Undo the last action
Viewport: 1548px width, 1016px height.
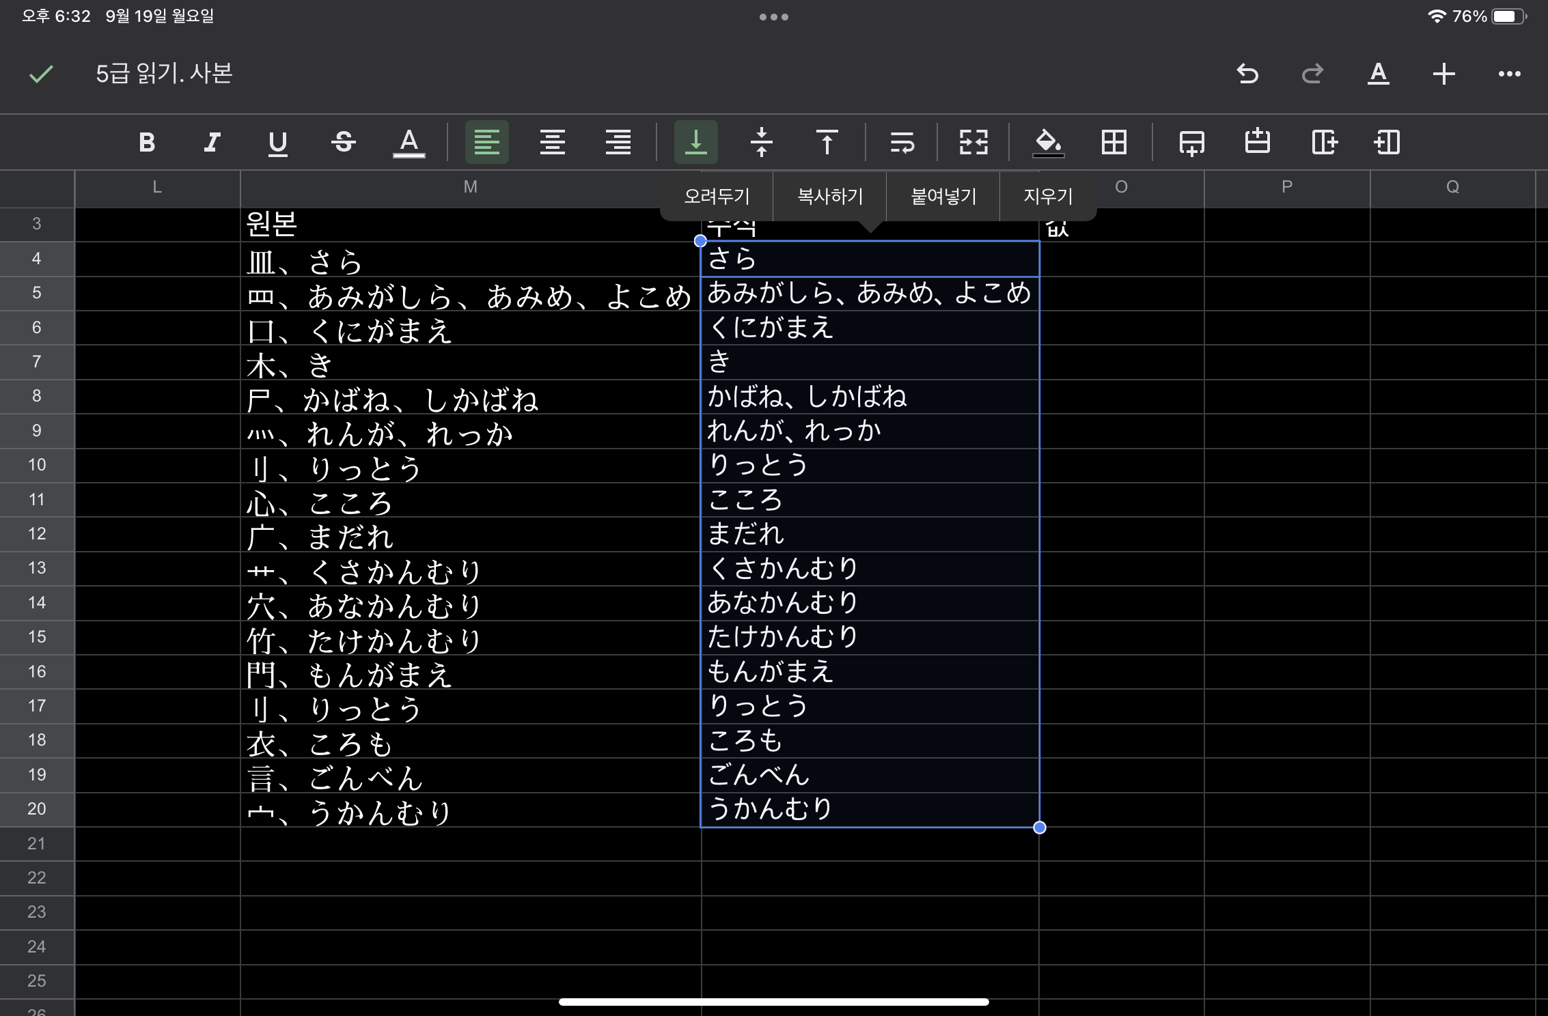pyautogui.click(x=1247, y=74)
